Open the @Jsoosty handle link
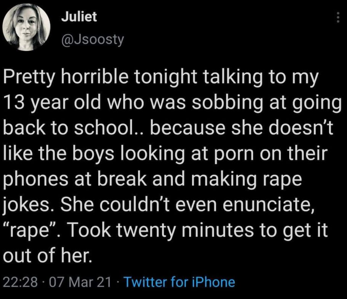 tap(93, 40)
